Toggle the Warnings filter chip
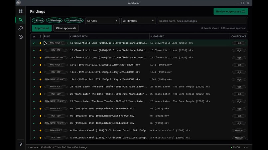Image resolution: width=268 pixels, height=150 pixels. point(54,21)
